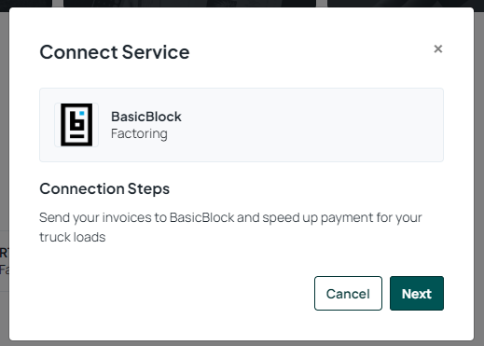Click the Factoring category label

click(x=139, y=133)
